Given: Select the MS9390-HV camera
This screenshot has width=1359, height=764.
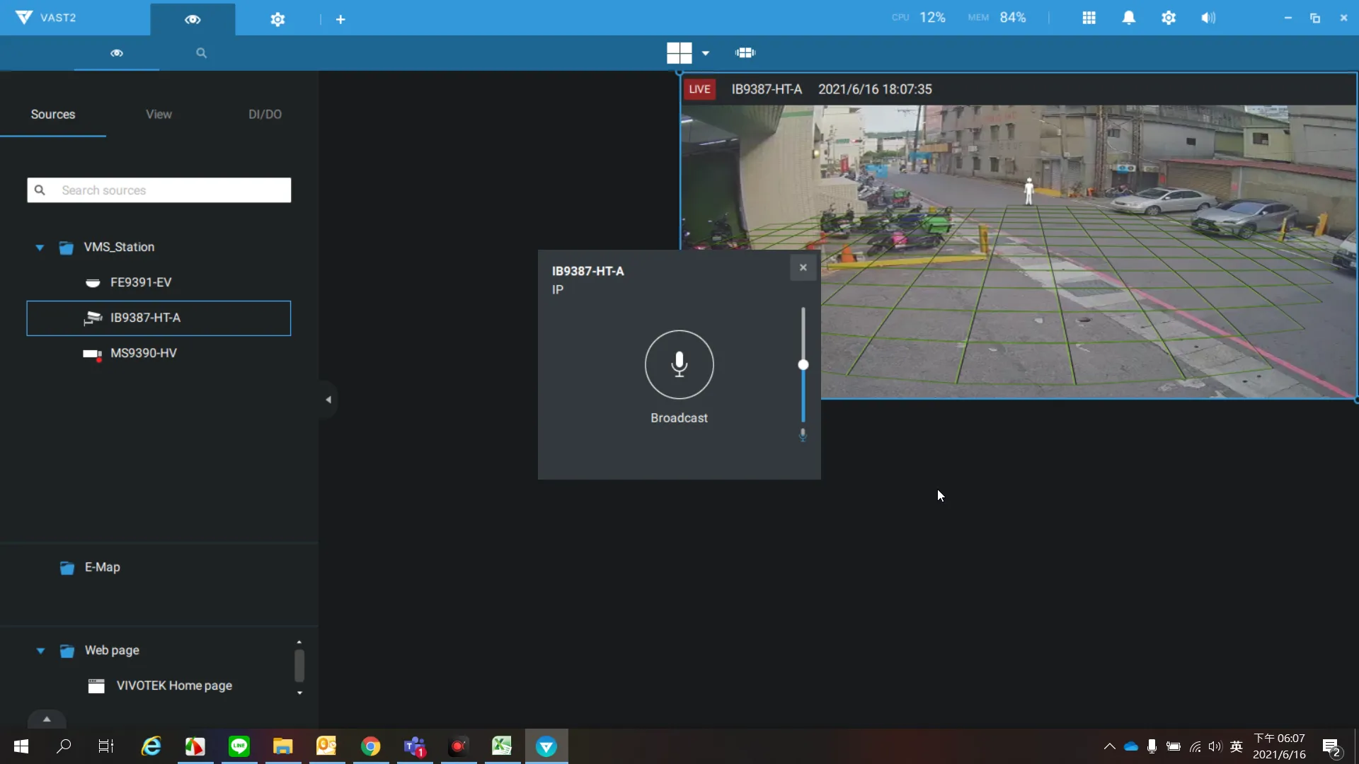Looking at the screenshot, I should click(x=144, y=353).
